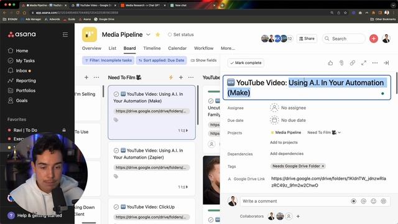The height and width of the screenshot is (224, 398).
Task: Click Help & getting started
Action: pyautogui.click(x=39, y=215)
